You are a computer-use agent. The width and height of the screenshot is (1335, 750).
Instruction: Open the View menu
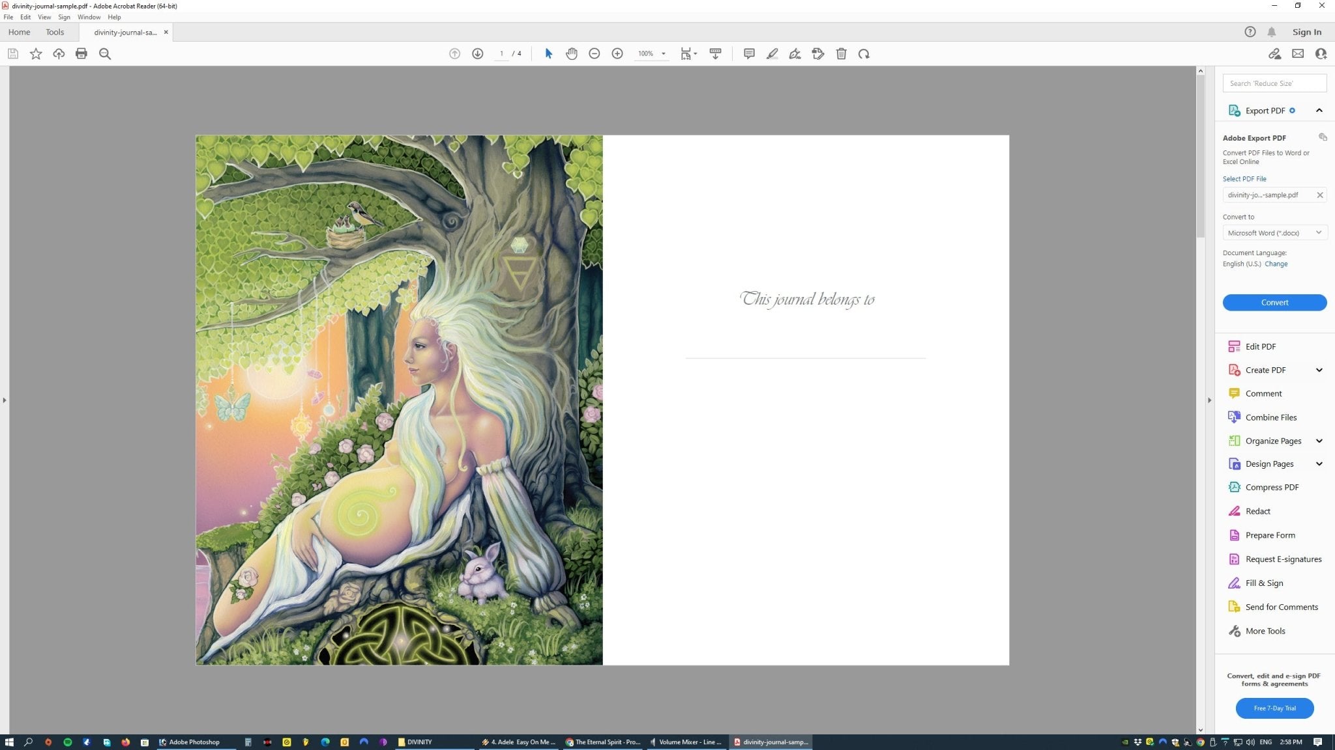coord(44,17)
